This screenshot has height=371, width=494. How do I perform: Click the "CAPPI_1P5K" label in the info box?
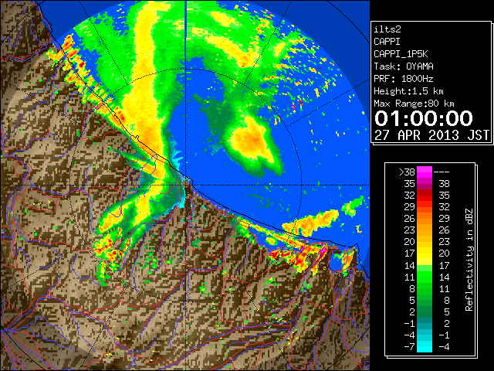[401, 54]
